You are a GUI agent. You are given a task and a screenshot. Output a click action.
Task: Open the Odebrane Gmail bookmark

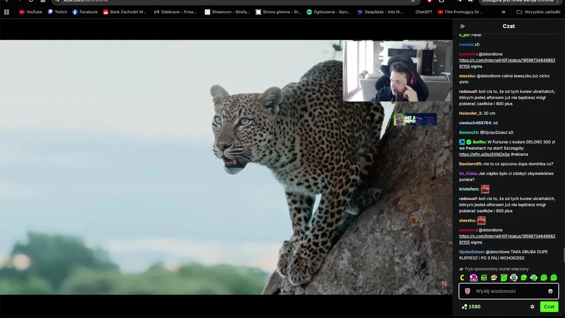175,12
